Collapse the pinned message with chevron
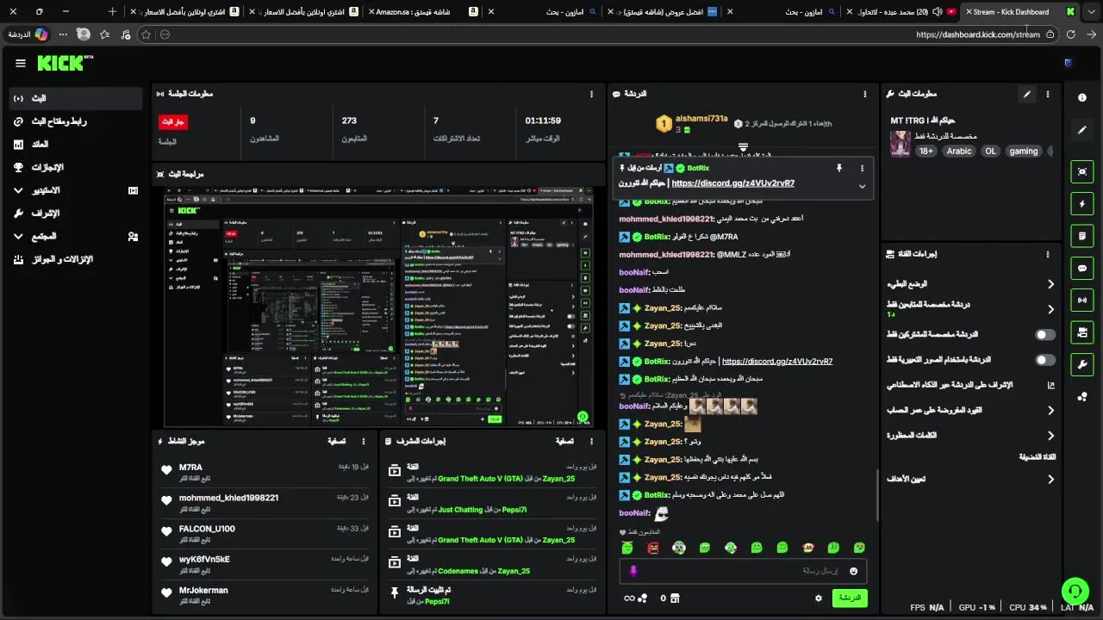1103x620 pixels. [862, 186]
